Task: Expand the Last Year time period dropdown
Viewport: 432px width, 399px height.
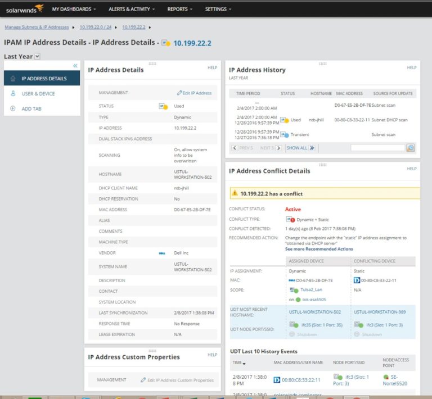Action: [37, 56]
